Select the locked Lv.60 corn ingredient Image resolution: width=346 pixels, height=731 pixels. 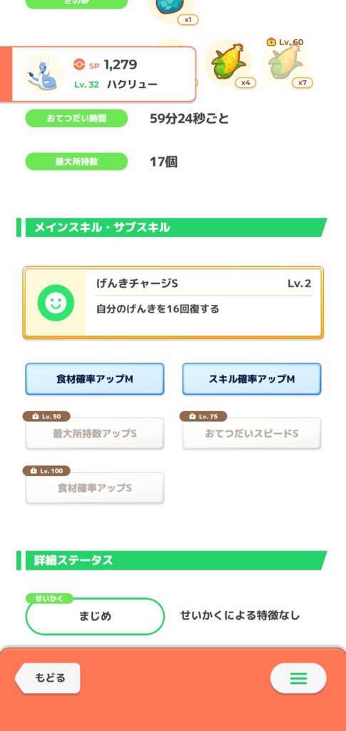coord(285,63)
